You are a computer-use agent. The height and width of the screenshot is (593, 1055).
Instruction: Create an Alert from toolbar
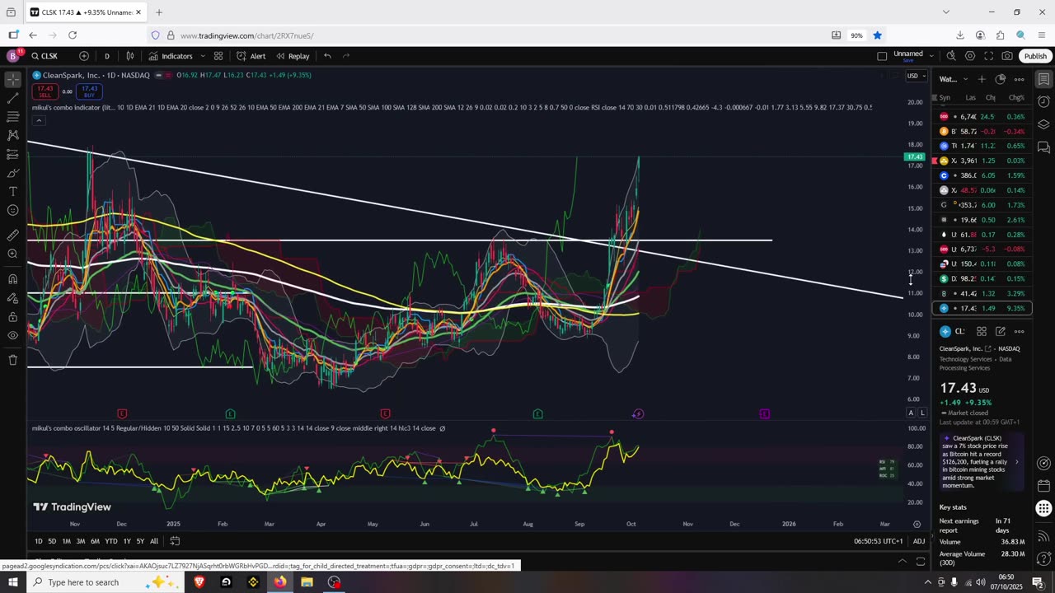[251, 56]
